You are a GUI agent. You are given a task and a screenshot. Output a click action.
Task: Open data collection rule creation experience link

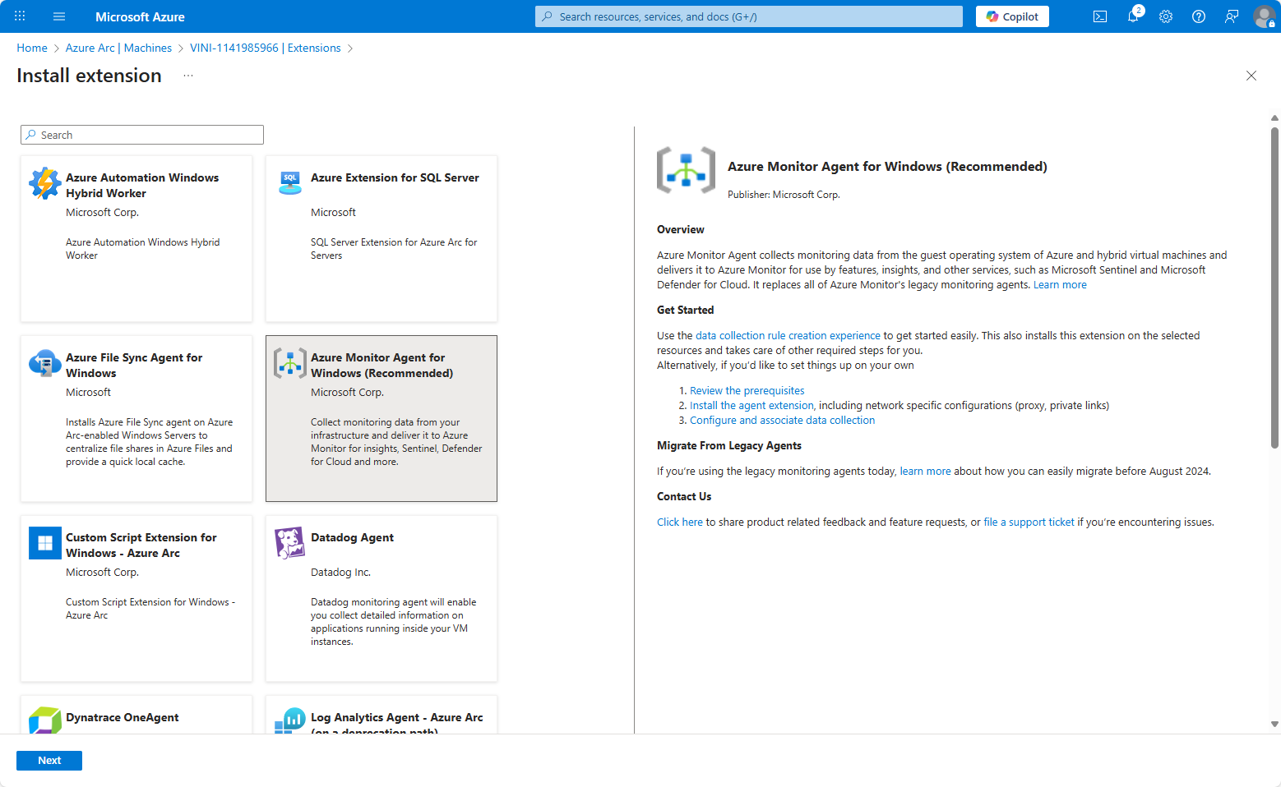point(788,336)
